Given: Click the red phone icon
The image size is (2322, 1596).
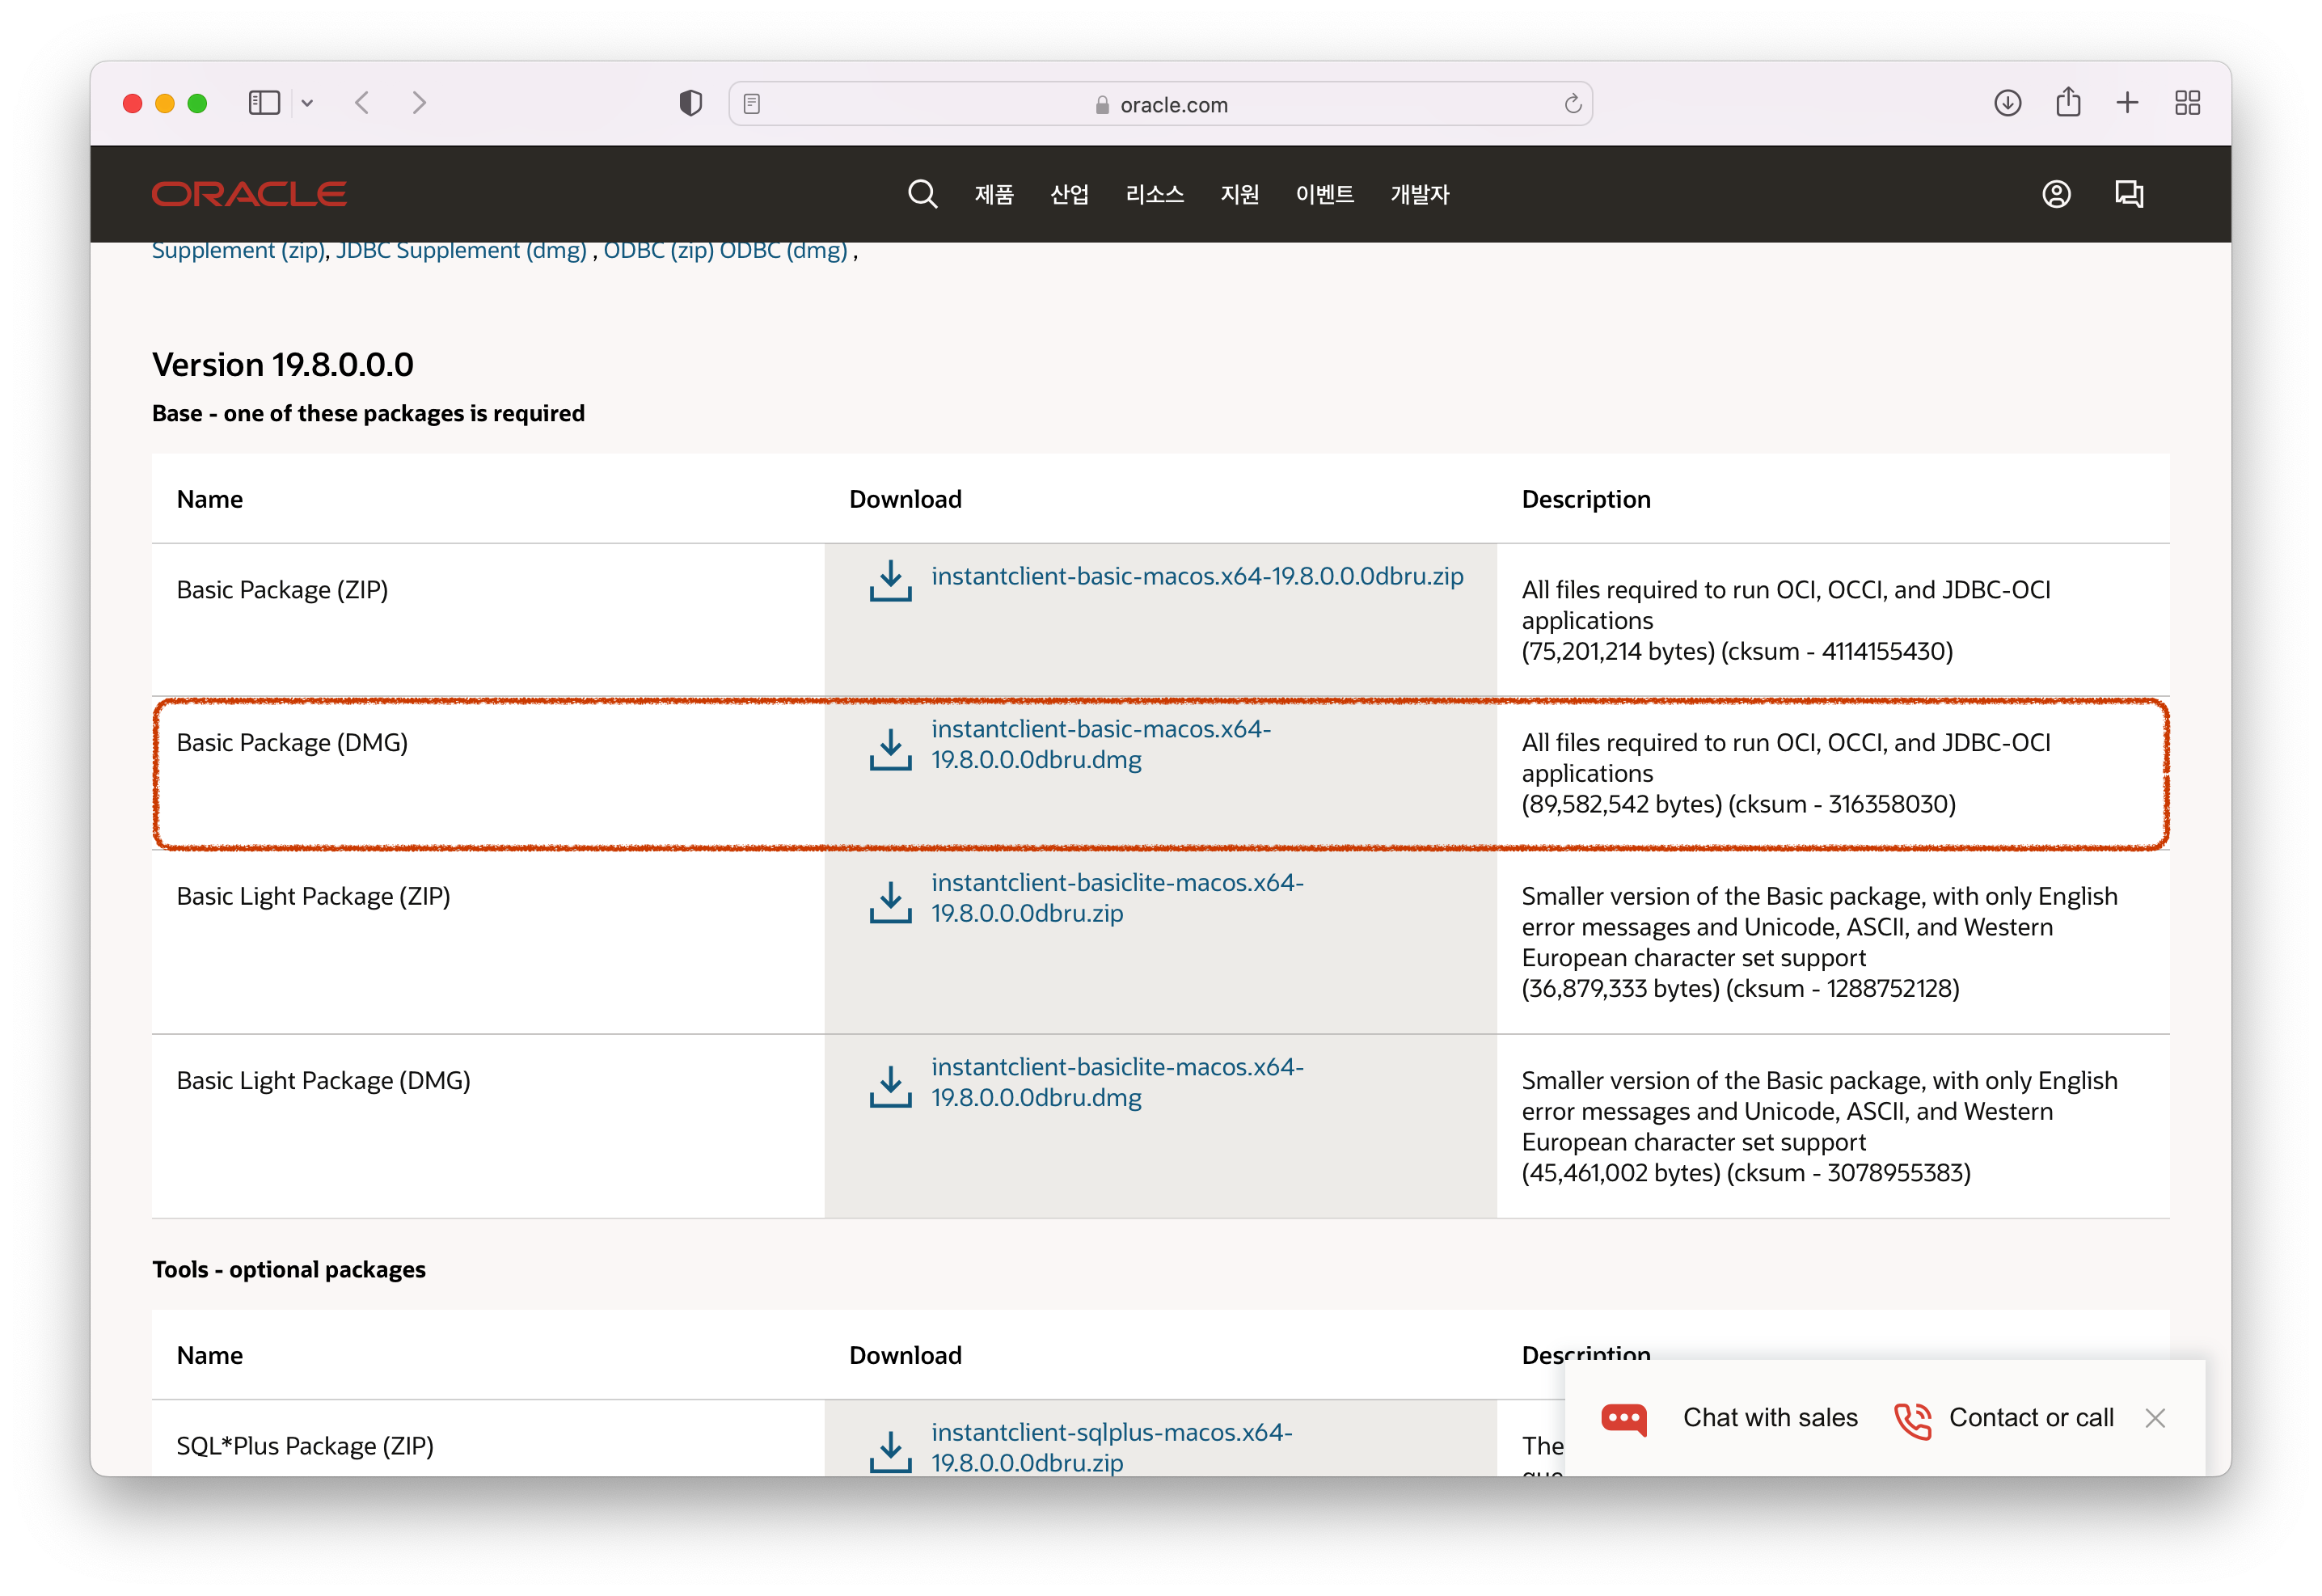Looking at the screenshot, I should pyautogui.click(x=1912, y=1420).
